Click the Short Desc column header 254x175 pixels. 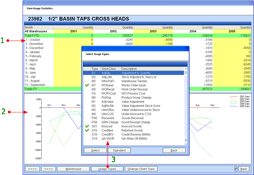click(x=111, y=69)
